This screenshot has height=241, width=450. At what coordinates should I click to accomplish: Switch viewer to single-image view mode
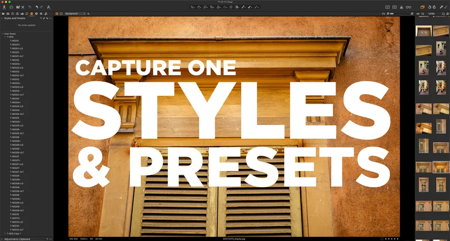point(61,13)
